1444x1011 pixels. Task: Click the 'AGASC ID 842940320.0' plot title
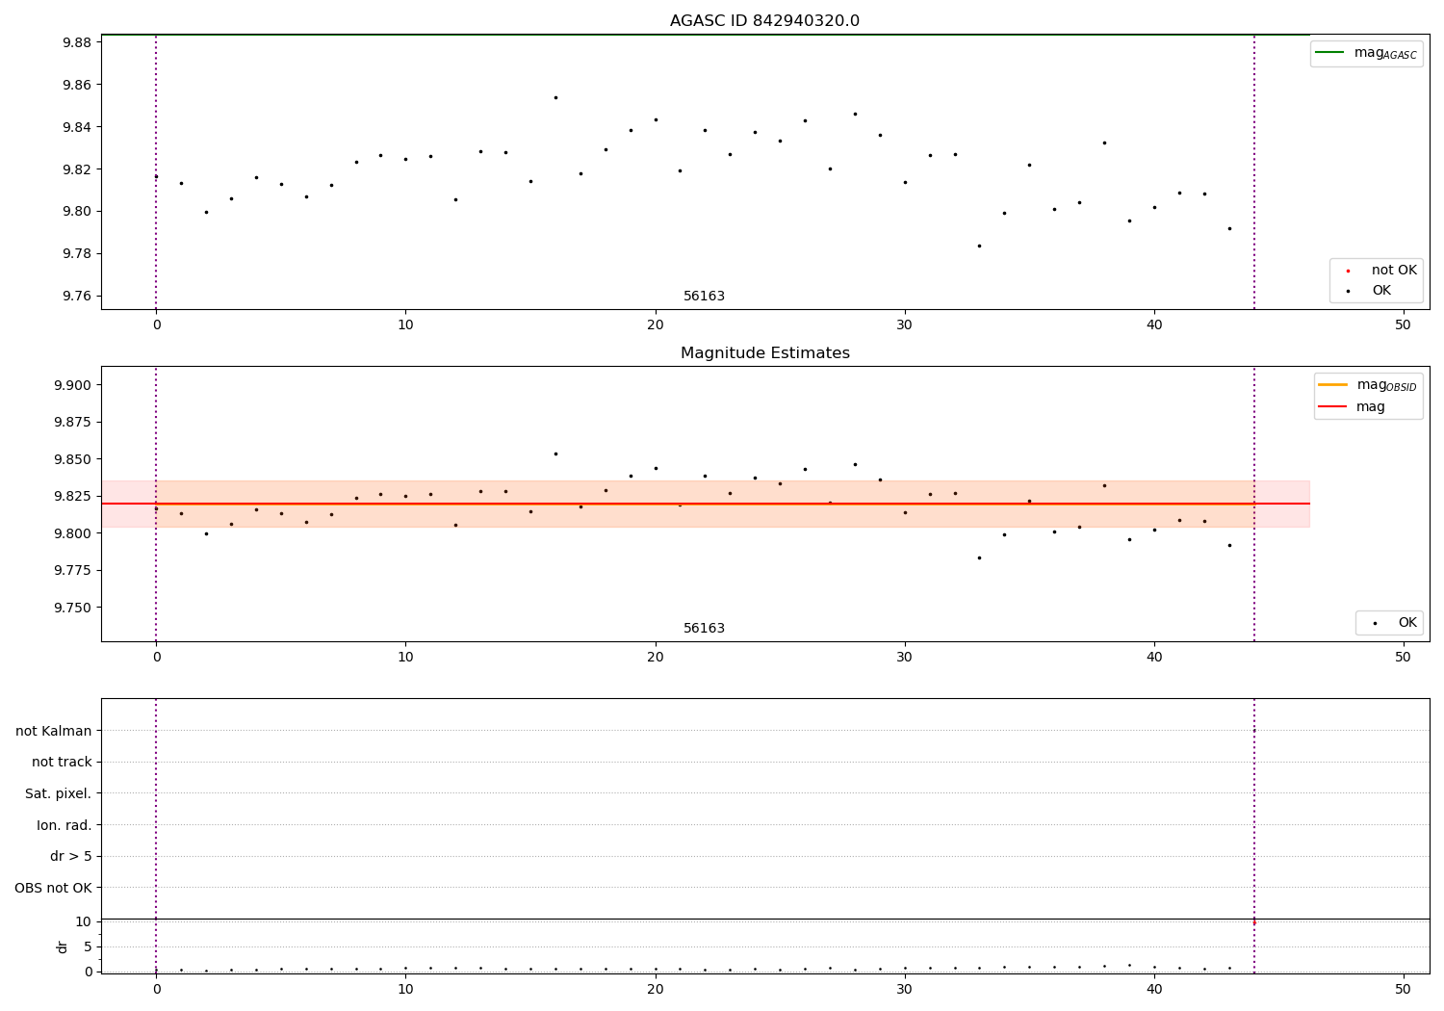coord(764,21)
